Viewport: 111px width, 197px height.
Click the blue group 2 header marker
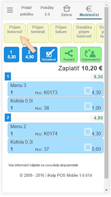(8, 117)
